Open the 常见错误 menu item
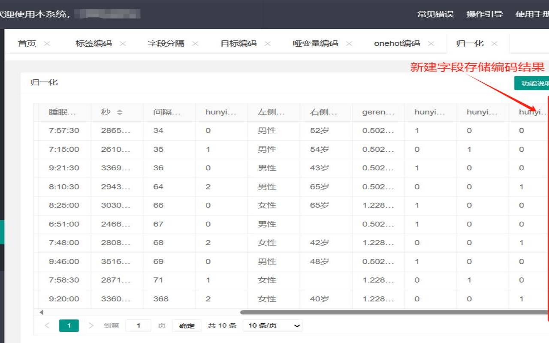 click(436, 14)
